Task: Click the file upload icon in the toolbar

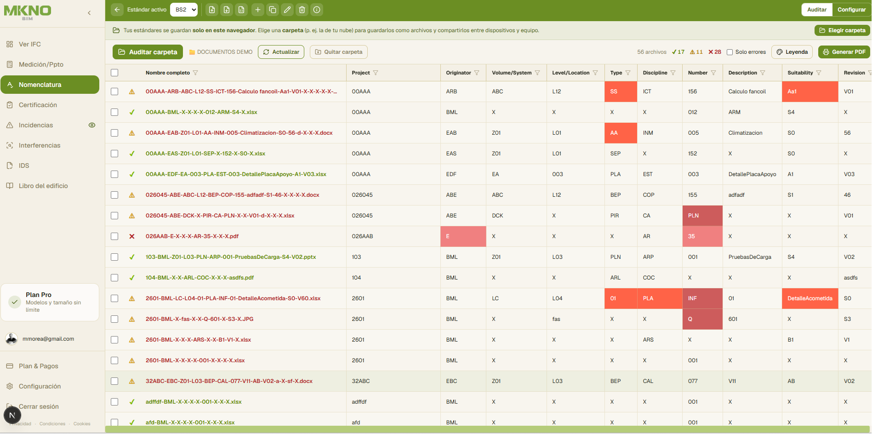Action: click(x=212, y=10)
